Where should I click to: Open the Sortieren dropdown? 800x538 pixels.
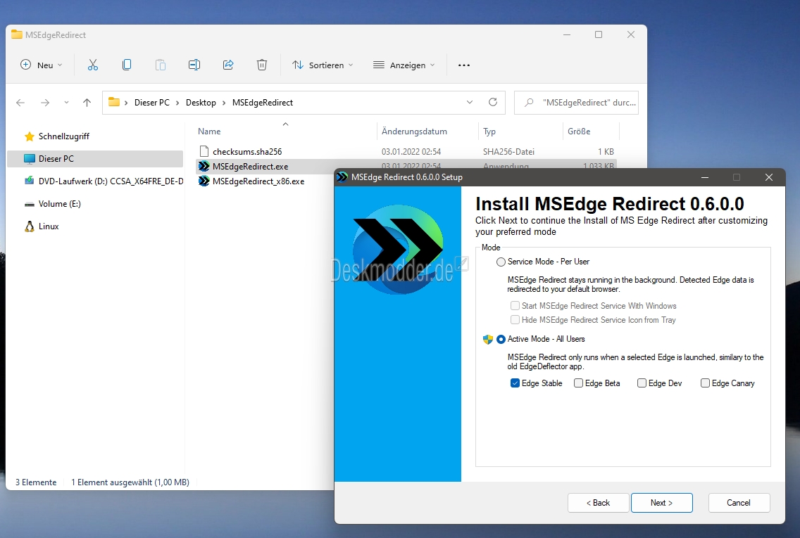323,65
